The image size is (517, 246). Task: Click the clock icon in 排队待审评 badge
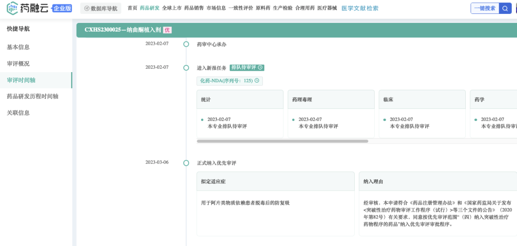click(260, 68)
